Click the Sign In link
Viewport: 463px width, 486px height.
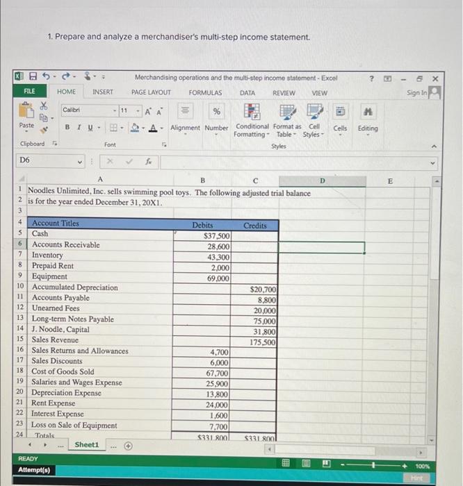[x=416, y=92]
